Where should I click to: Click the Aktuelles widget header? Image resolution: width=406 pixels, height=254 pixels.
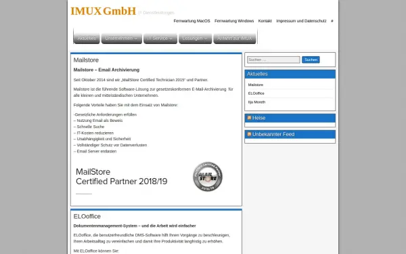290,74
